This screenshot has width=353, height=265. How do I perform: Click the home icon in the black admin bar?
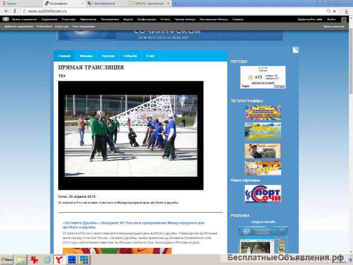6,19
